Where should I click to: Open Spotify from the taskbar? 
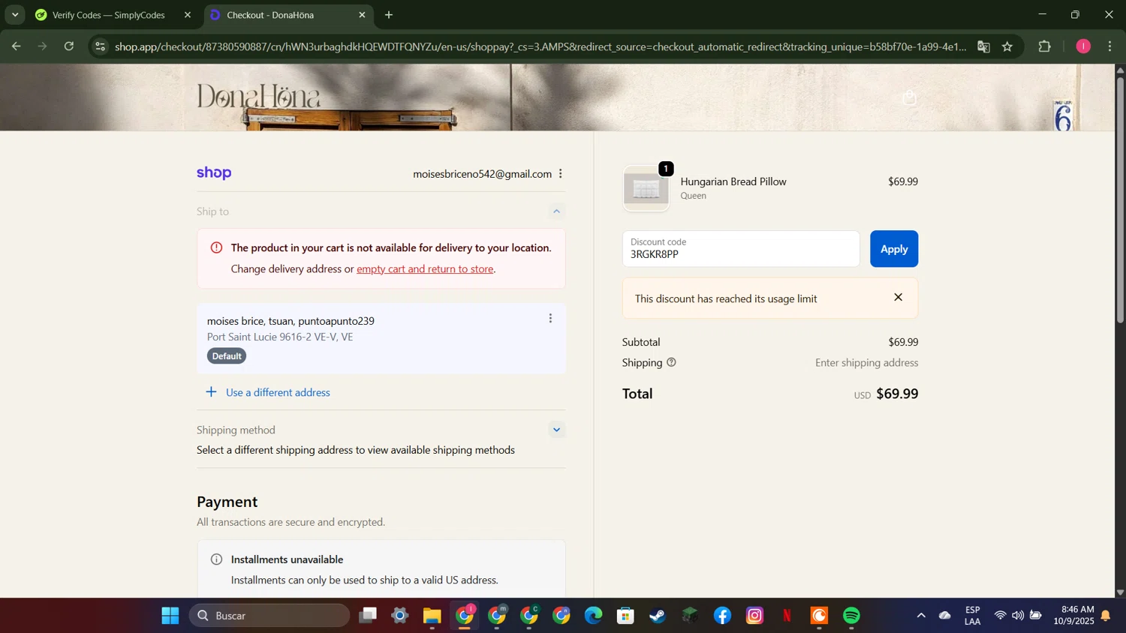pyautogui.click(x=852, y=616)
